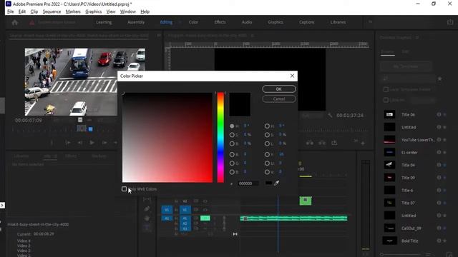Click the star icon beside Title 09
The image size is (458, 257).
pos(445,178)
